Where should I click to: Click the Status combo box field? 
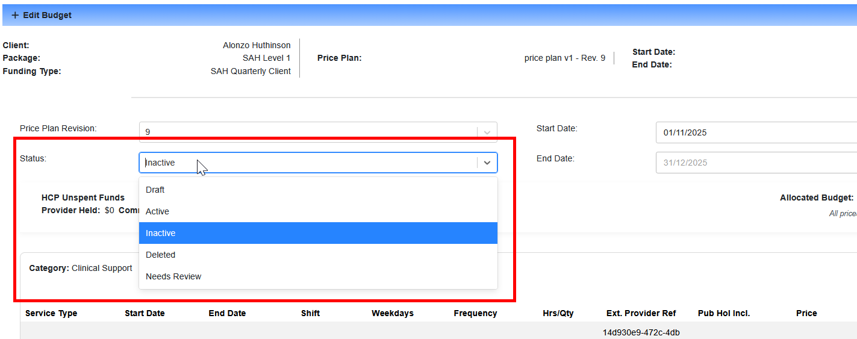pyautogui.click(x=307, y=163)
